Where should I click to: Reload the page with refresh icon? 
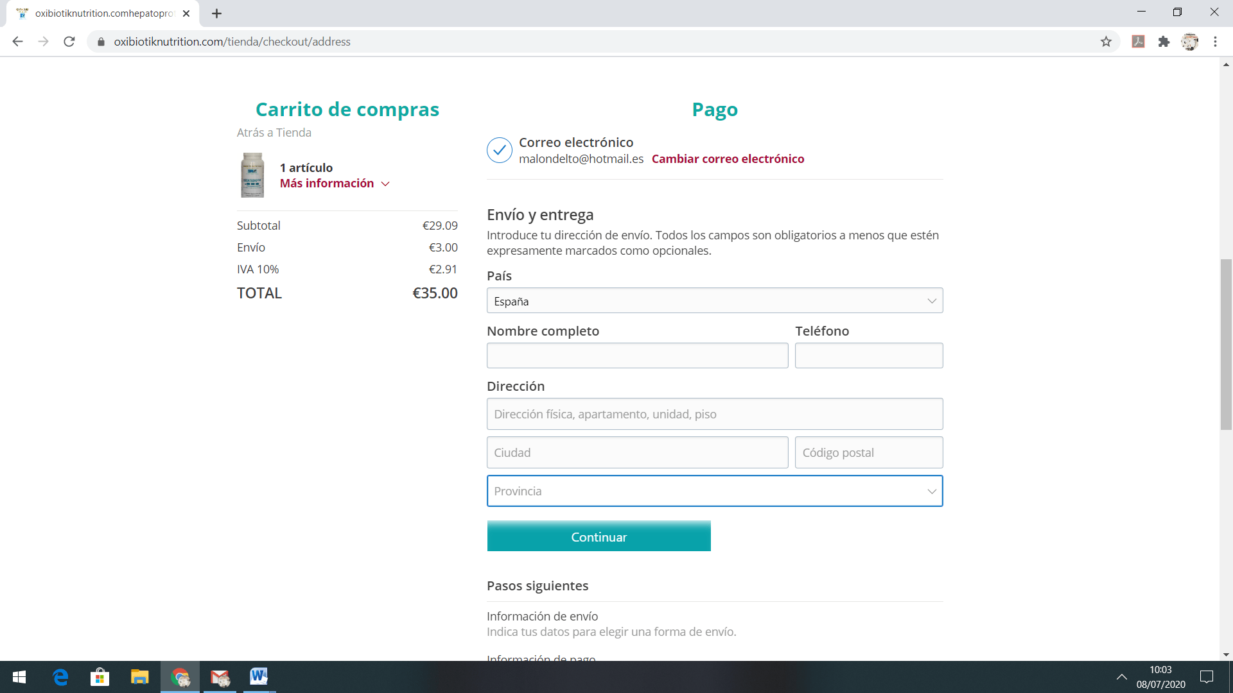point(69,42)
